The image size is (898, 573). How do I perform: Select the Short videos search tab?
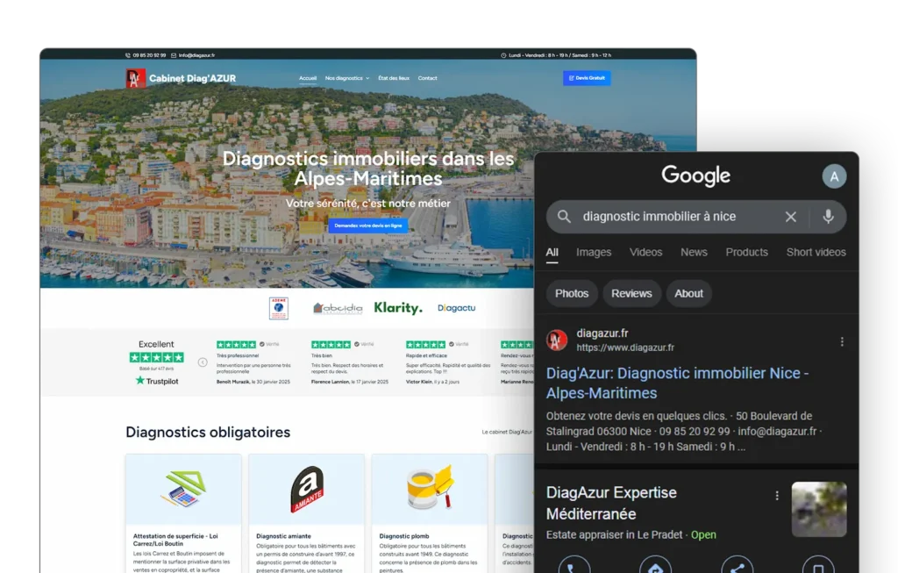pyautogui.click(x=816, y=252)
